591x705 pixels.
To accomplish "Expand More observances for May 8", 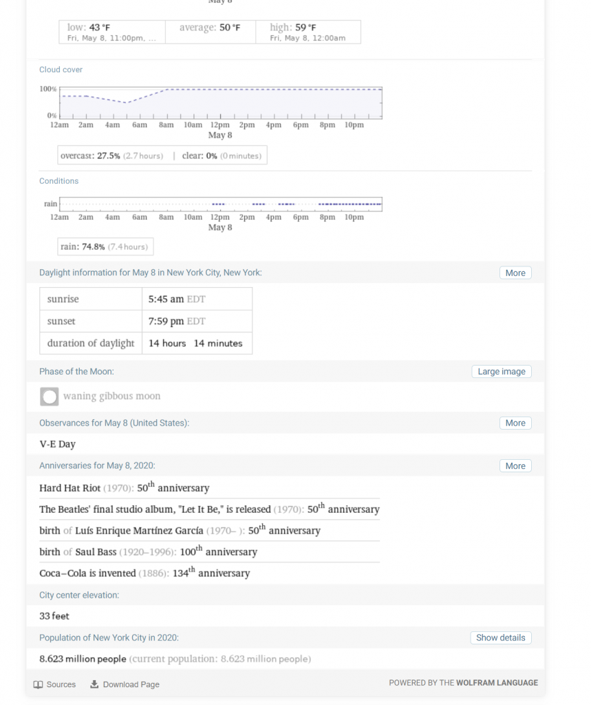I will pos(515,423).
